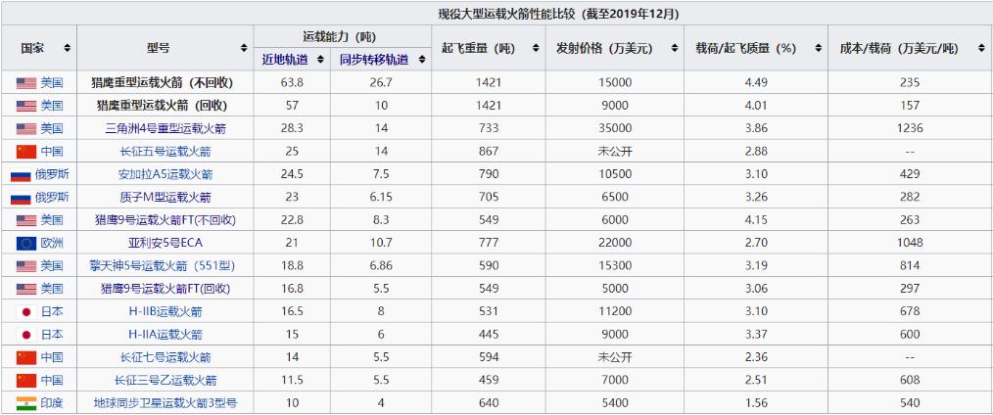Click US flag in 猎鹰重型(不回收) row
993x415 pixels.
tap(26, 82)
